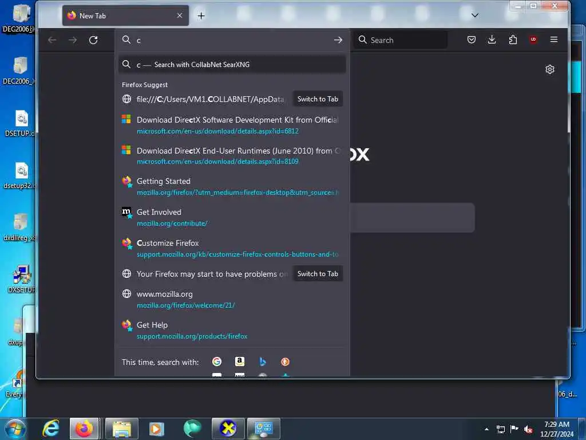
Task: Click the dxdllreg desktop icon
Action: click(19, 227)
